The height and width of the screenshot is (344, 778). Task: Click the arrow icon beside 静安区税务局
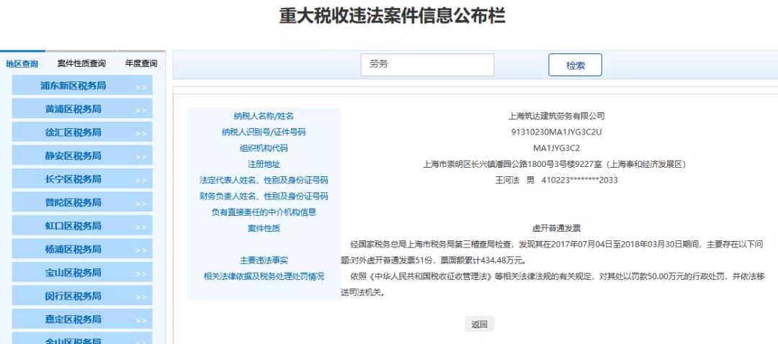(x=140, y=158)
